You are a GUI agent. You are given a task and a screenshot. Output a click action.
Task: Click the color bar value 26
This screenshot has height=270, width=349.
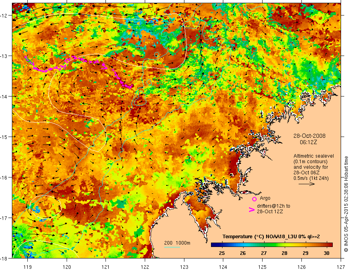tap(243, 253)
